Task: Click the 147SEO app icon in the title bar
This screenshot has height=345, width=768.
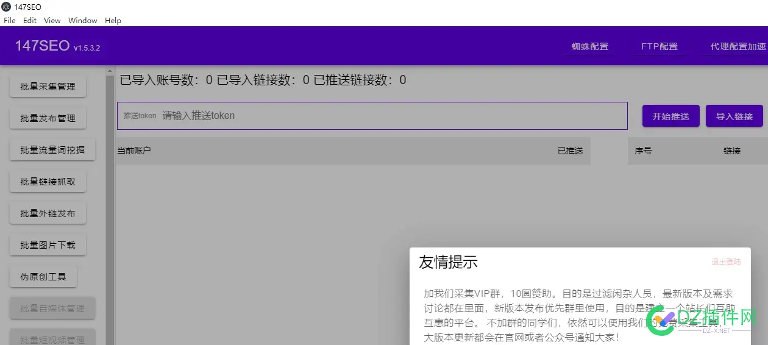Action: pos(5,7)
